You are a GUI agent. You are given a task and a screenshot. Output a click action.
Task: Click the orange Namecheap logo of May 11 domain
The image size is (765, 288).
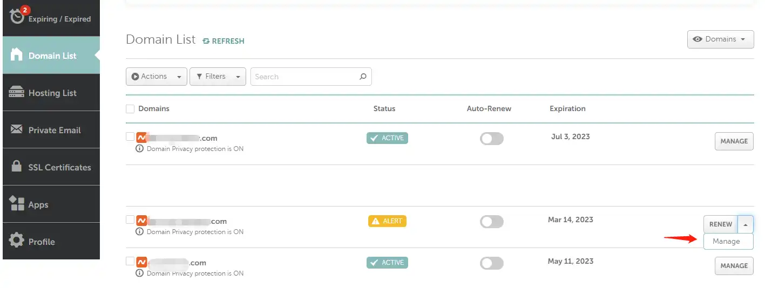tap(142, 262)
